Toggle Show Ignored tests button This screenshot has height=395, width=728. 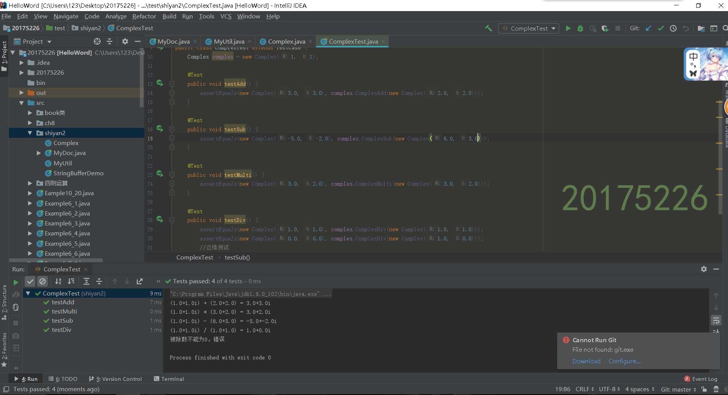tap(42, 281)
